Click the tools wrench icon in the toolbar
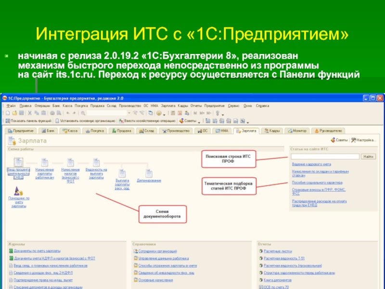Screen dimensions: 385x289 218,113
